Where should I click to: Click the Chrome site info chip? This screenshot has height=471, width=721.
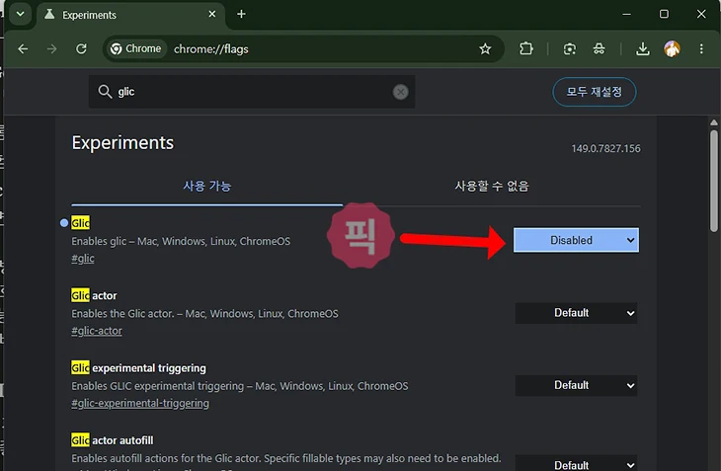click(136, 48)
